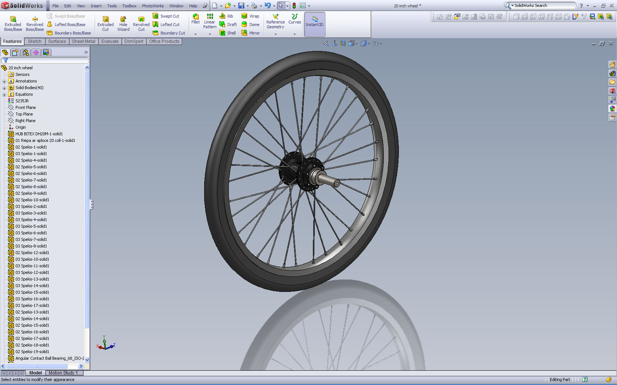Open the Insert menu
This screenshot has height=385, width=617.
(96, 6)
